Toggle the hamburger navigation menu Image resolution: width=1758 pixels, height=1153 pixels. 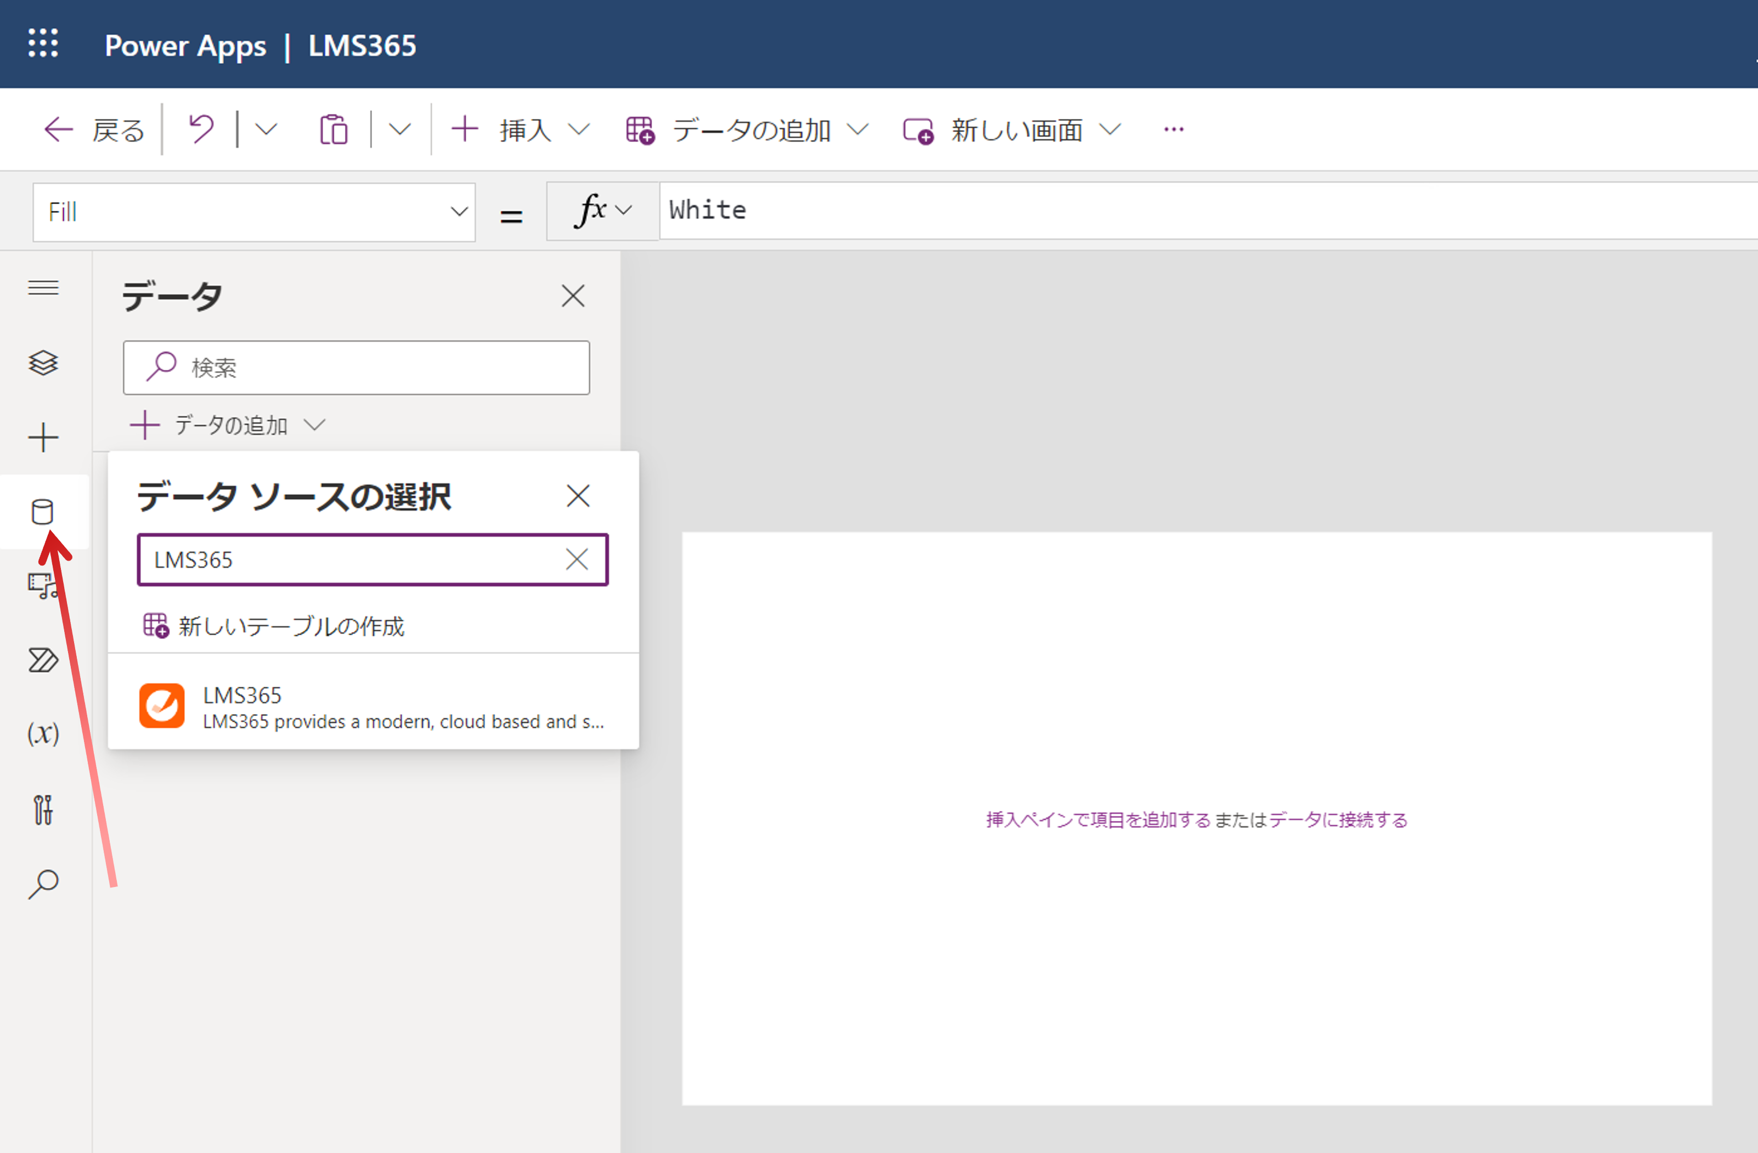click(43, 287)
